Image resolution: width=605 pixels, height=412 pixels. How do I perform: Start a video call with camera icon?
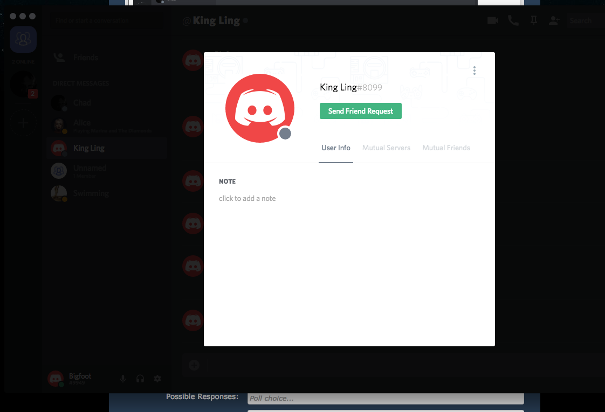(x=493, y=20)
